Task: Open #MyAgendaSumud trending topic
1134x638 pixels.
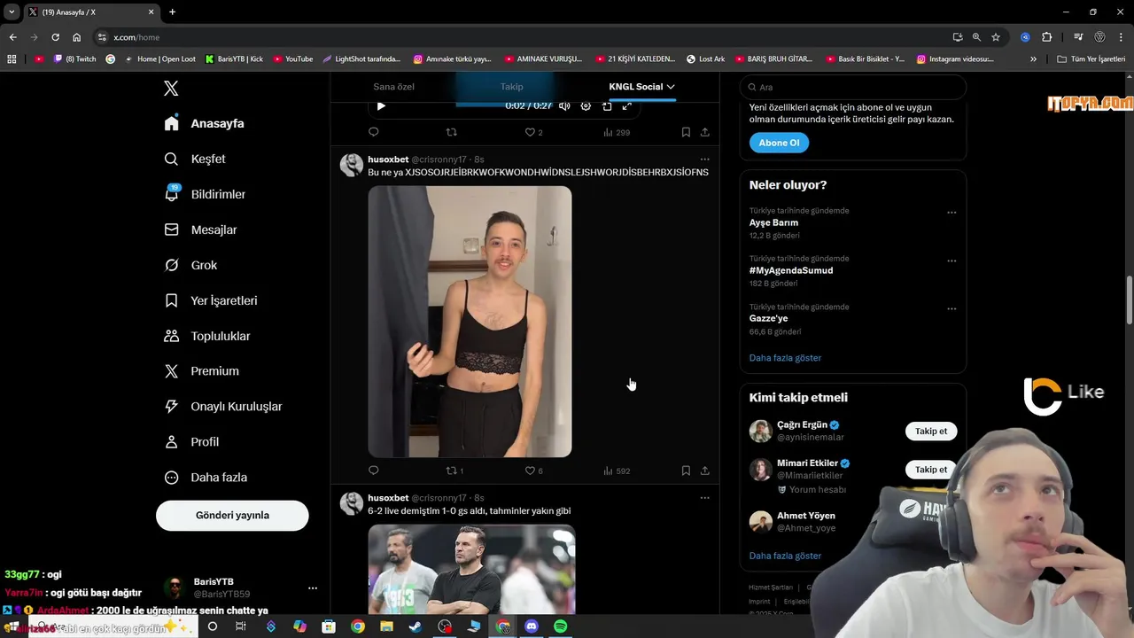Action: [x=791, y=270]
